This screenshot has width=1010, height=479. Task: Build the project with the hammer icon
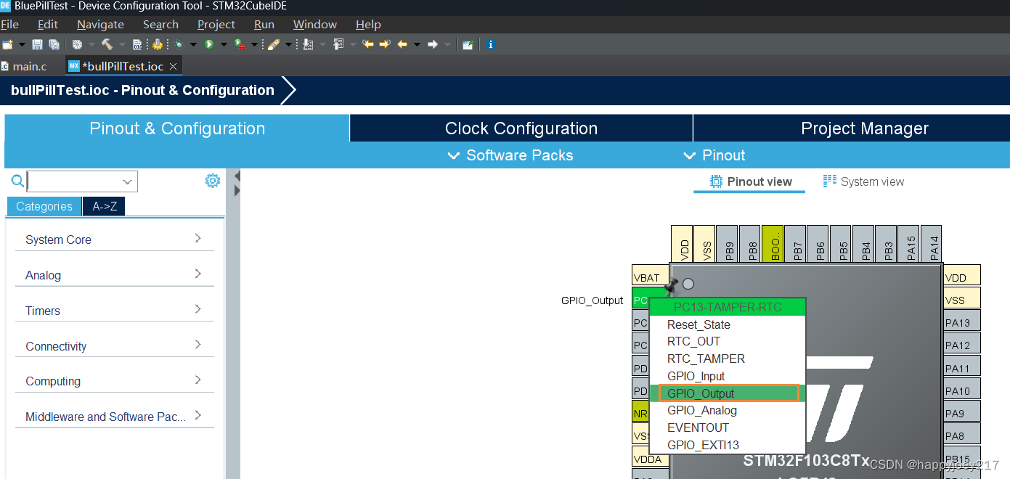[x=107, y=44]
